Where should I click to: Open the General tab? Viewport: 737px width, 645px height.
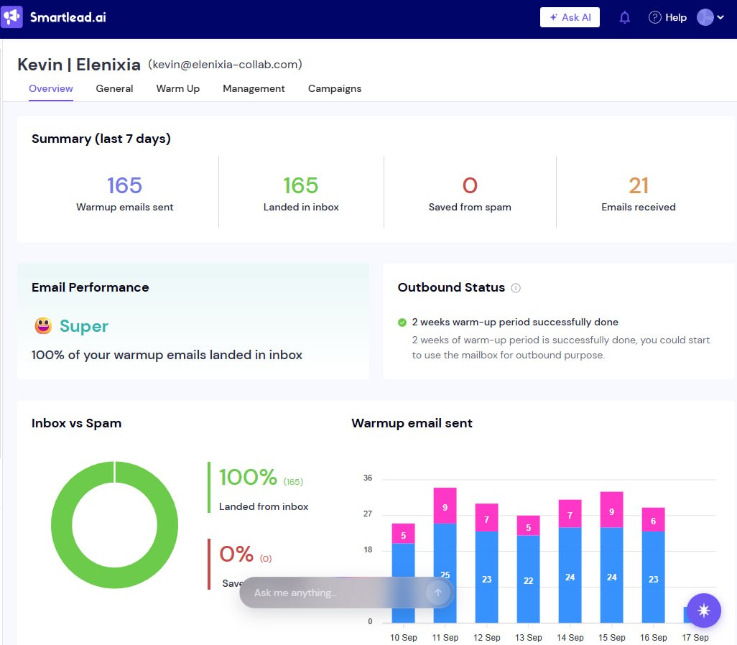pos(114,88)
